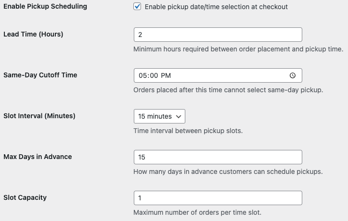348x221 pixels.
Task: Toggle the Enable Pickup Scheduling checkbox
Action: pos(138,7)
